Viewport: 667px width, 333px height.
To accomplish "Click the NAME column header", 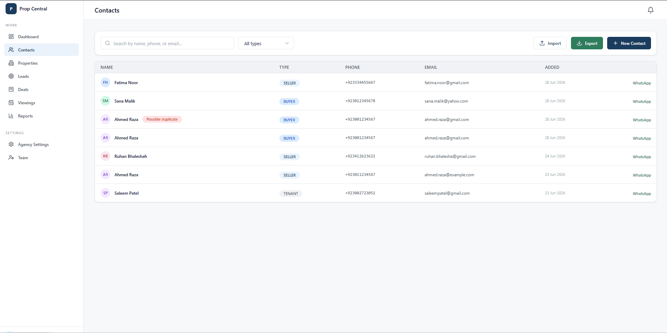I will (x=107, y=67).
